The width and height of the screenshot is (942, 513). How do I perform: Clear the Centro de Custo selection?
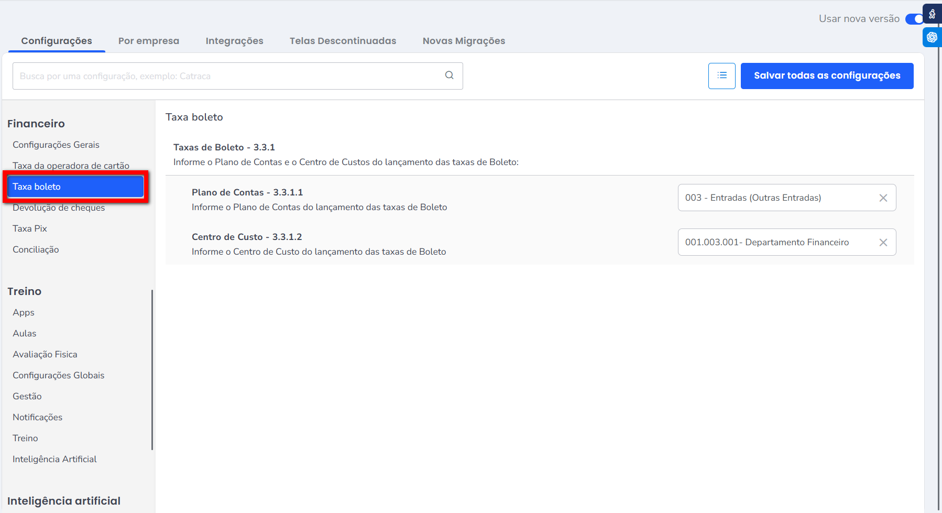coord(883,243)
